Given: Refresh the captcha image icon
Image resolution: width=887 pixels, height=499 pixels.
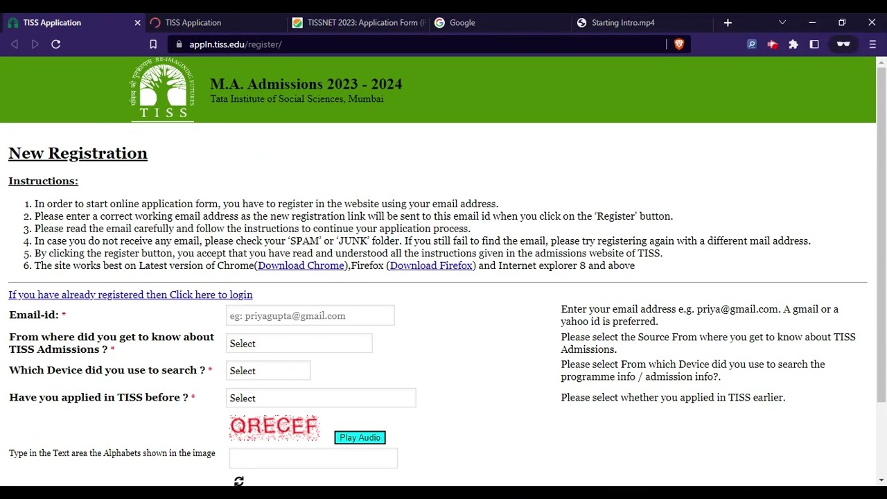Looking at the screenshot, I should tap(239, 481).
